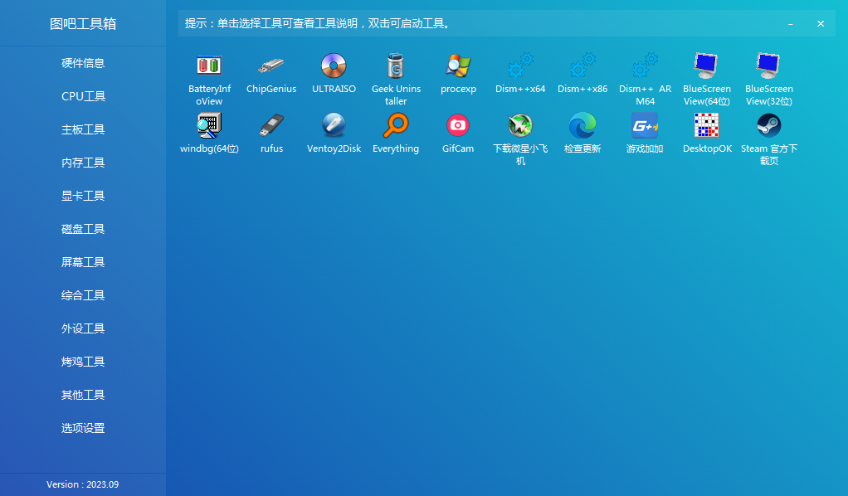Select 硬件信息 in the sidebar
The image size is (848, 496).
pyautogui.click(x=83, y=62)
